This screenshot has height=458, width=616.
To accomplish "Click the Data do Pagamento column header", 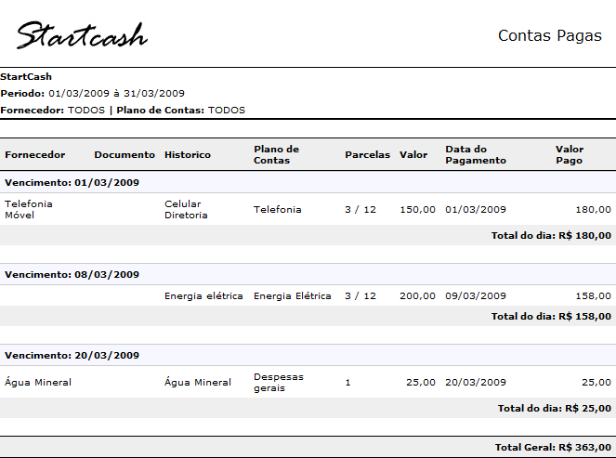I will pyautogui.click(x=476, y=154).
